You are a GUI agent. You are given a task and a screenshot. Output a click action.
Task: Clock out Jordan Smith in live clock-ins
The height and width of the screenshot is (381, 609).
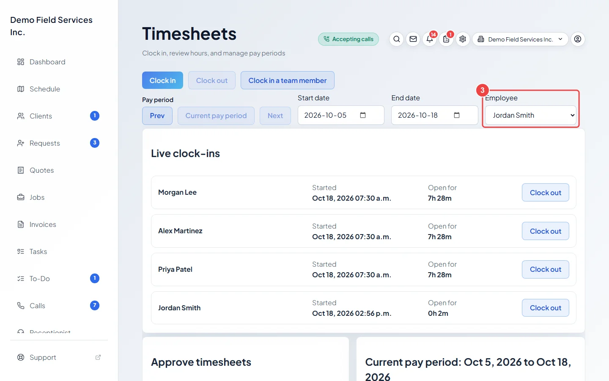pyautogui.click(x=546, y=308)
